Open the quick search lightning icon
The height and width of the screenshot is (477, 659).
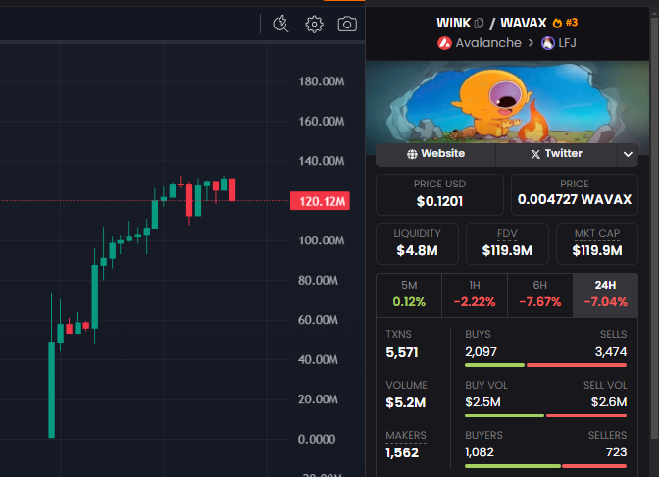280,24
